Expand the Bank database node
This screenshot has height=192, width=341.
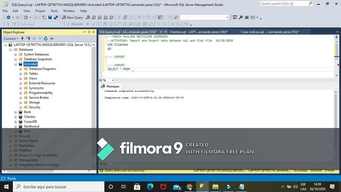coord(15,112)
